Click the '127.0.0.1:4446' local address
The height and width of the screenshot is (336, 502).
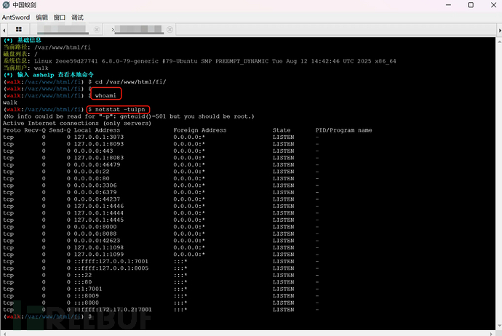pyautogui.click(x=99, y=206)
